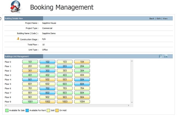This screenshot has height=117, width=177.
Task: Click the down arrow of the vertical scrollbar
Action: (x=132, y=102)
